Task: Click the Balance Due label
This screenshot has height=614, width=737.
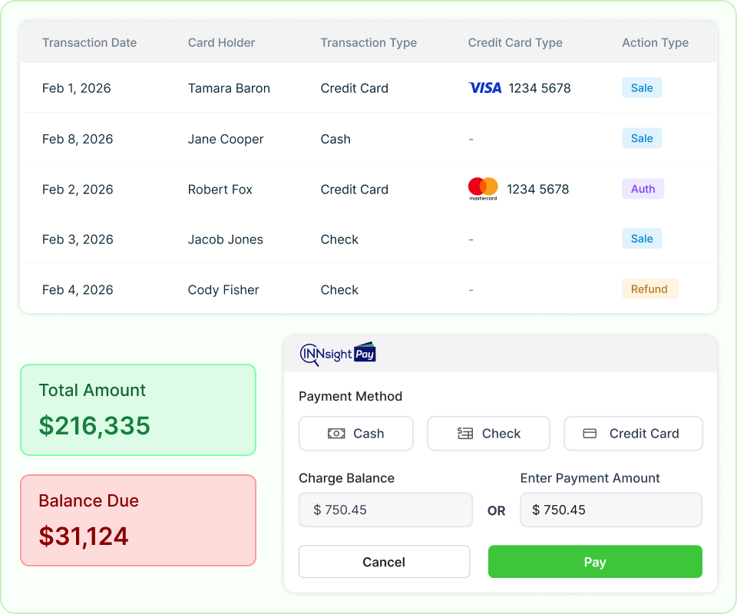Action: 88,500
